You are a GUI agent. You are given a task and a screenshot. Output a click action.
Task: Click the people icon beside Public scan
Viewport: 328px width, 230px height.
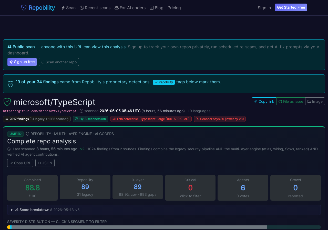[x=9, y=47]
